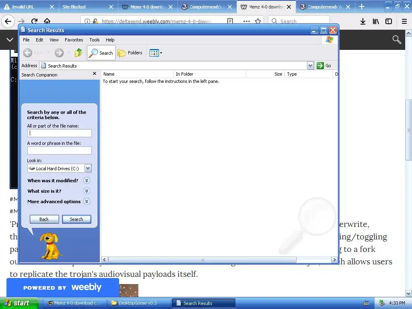This screenshot has height=309, width=412.
Task: Click the Firefox page scrollbar down arrow
Action: pos(409,293)
